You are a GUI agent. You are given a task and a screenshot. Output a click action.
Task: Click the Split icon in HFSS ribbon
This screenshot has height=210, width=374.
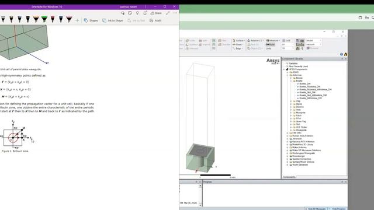203,40
